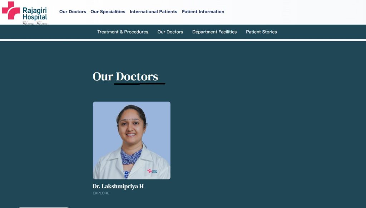The image size is (366, 208).
Task: Click the doctor's face in the portrait
Action: coord(131,127)
